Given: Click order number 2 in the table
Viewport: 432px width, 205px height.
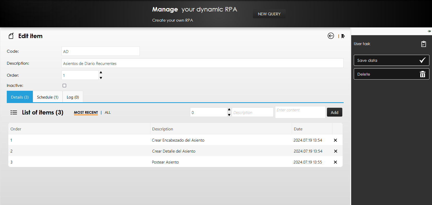Looking at the screenshot, I should pos(11,151).
